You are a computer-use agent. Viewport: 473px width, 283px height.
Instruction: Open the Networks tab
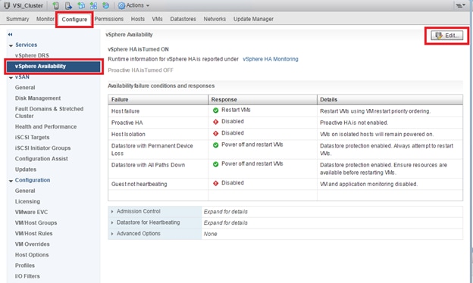tap(215, 19)
